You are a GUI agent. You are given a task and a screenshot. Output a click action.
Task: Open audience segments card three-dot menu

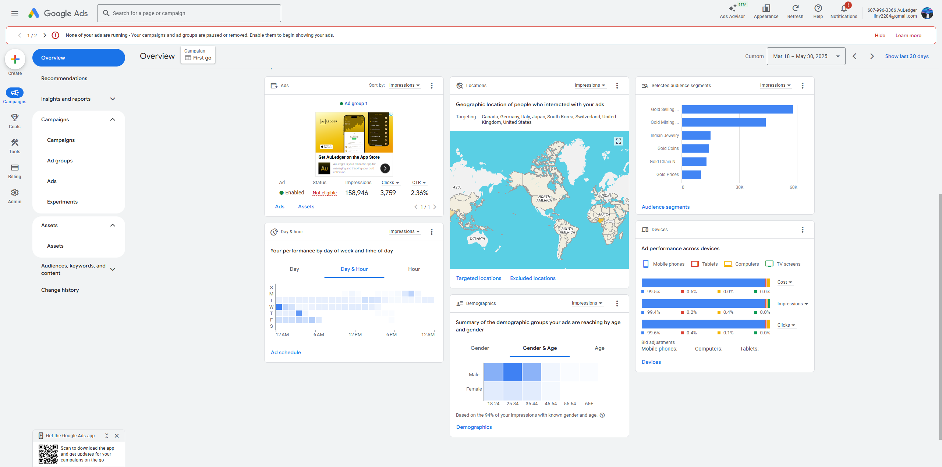(803, 86)
